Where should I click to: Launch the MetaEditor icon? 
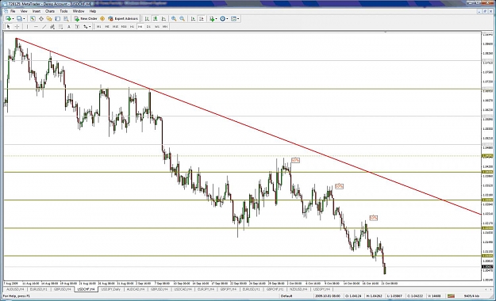[x=102, y=19]
